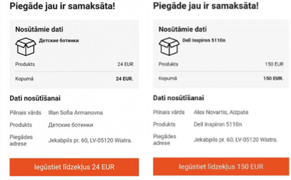Click the Nosūtāmie dati heading above Детские ботинки
The height and width of the screenshot is (180, 291).
[x=39, y=29]
